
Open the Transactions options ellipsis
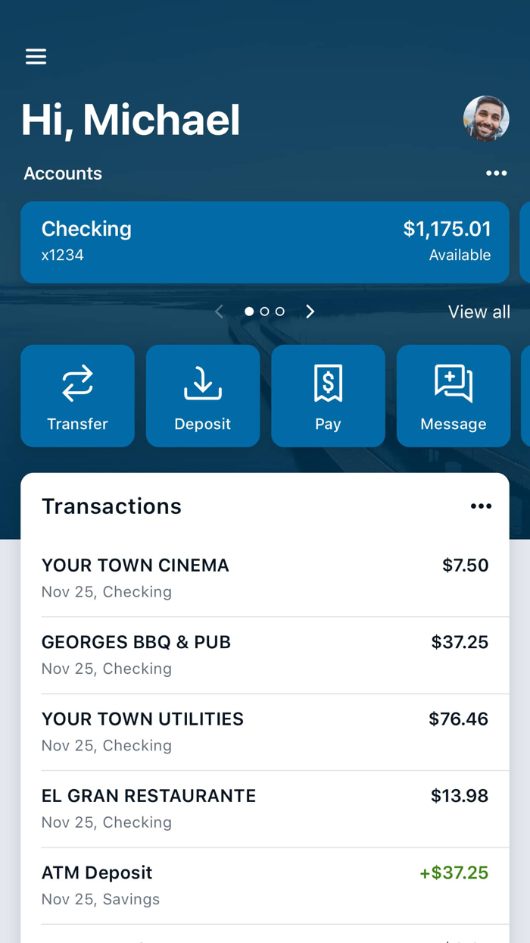click(482, 506)
